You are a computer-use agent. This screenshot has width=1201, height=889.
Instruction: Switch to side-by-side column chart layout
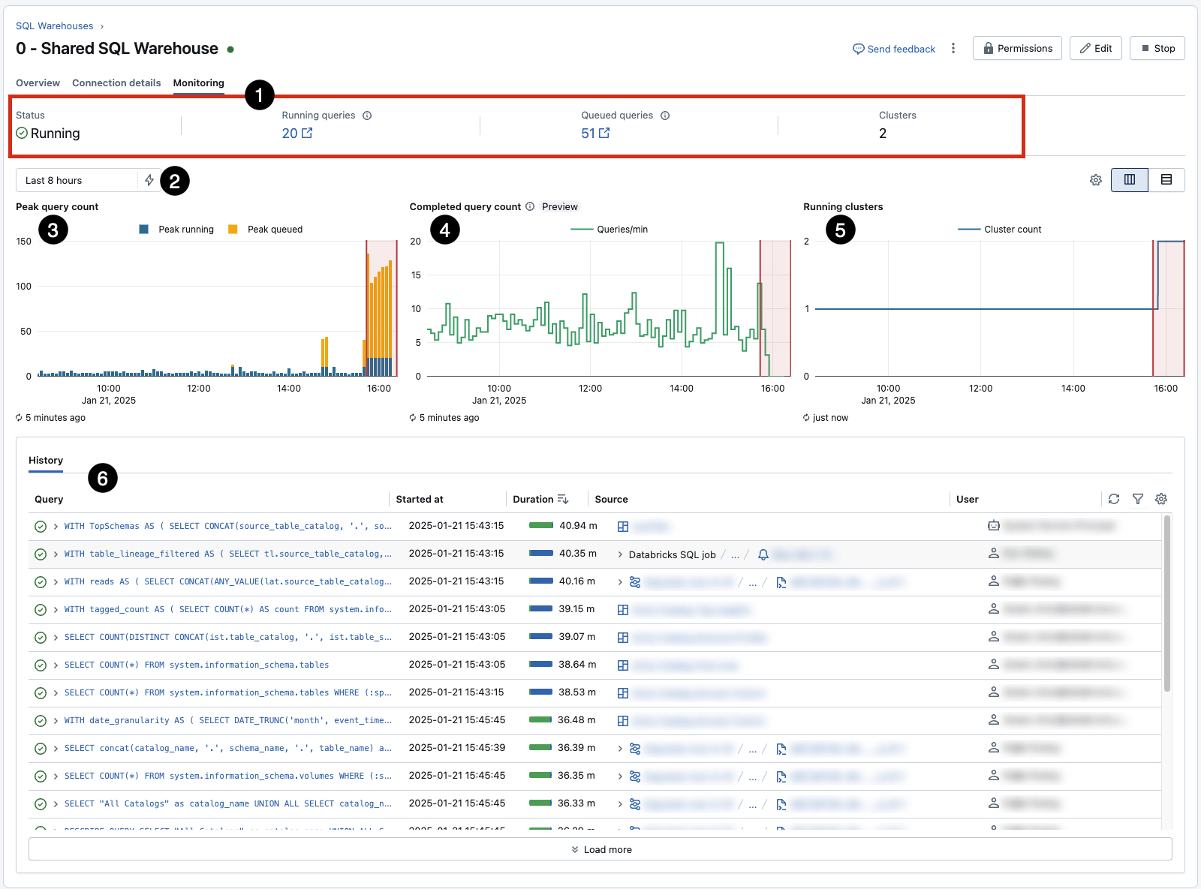[1129, 180]
